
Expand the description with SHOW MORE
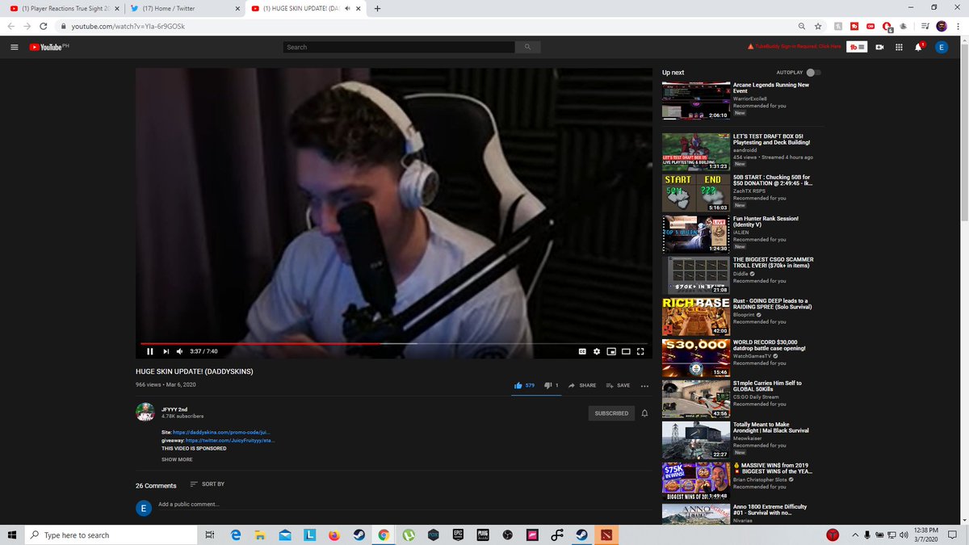177,459
